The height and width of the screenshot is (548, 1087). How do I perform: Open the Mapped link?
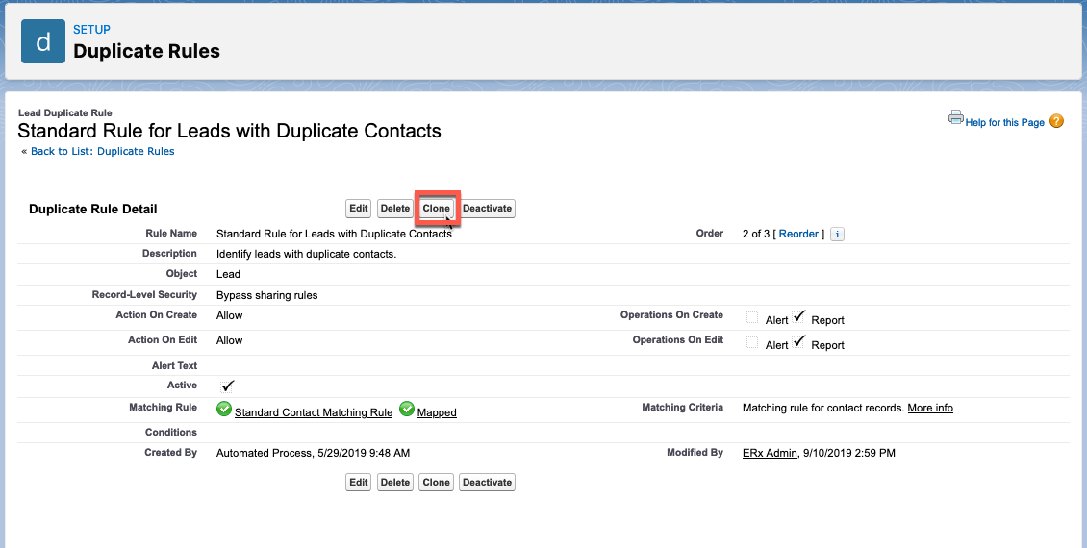pyautogui.click(x=437, y=412)
